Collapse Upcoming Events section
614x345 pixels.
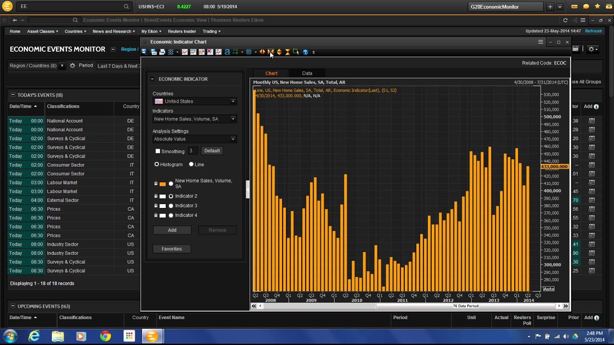[x=13, y=306]
